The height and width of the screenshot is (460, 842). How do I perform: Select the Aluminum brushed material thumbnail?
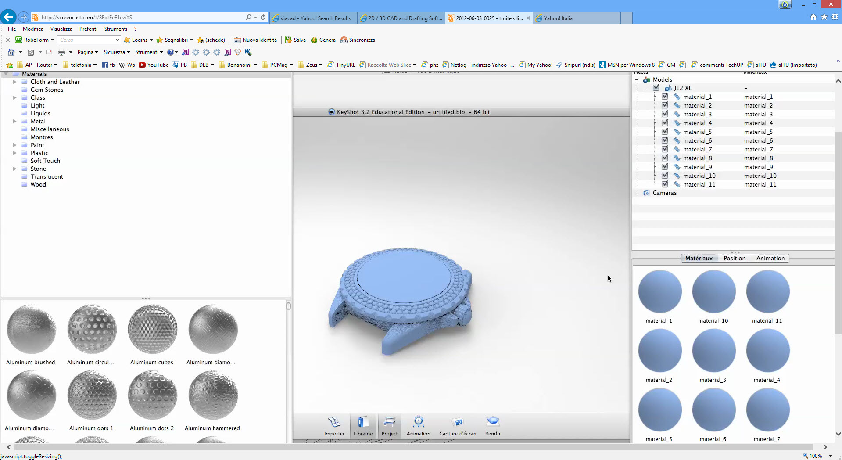pyautogui.click(x=31, y=330)
